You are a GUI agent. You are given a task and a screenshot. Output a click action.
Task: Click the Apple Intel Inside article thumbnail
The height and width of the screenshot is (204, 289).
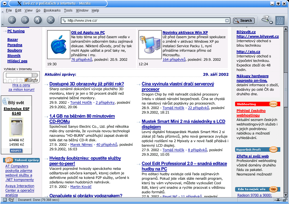(59, 45)
